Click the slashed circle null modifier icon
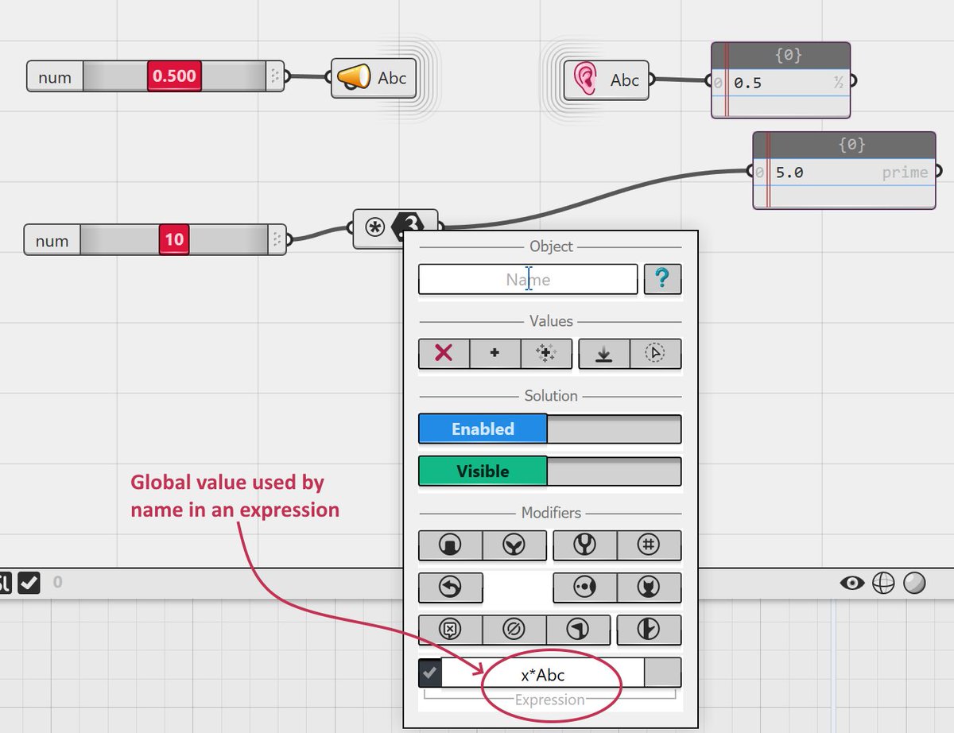 514,629
